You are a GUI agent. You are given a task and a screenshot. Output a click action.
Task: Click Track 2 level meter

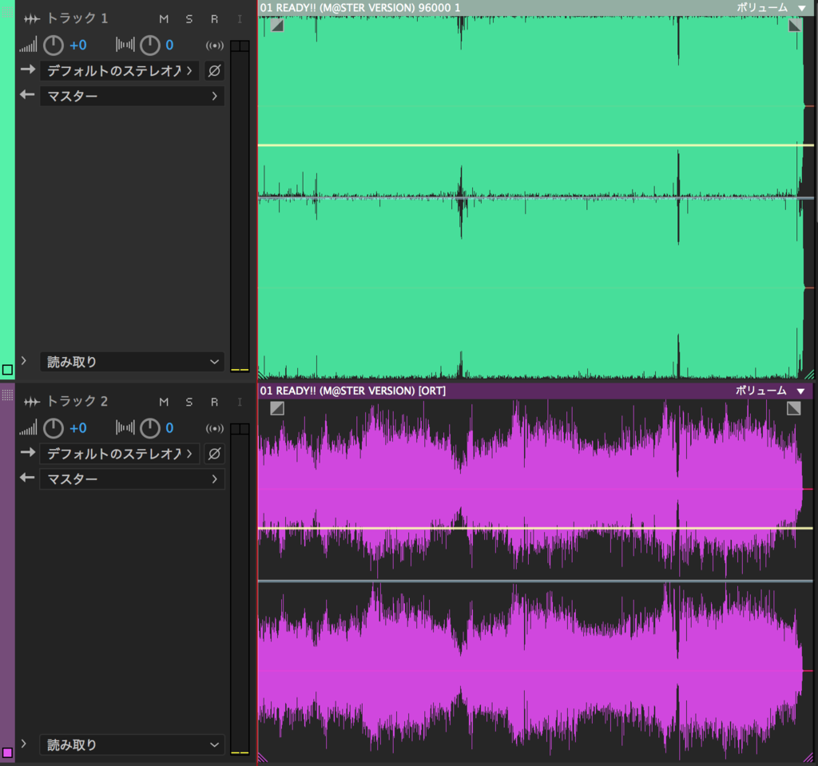pyautogui.click(x=240, y=589)
